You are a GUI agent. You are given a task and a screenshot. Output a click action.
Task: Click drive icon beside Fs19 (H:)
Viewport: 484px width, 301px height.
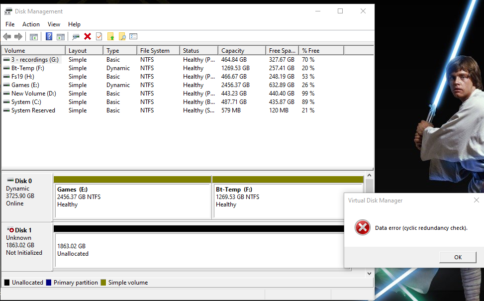point(6,77)
